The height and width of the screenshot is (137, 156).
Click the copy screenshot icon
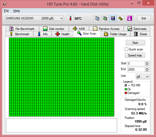coord(105,18)
